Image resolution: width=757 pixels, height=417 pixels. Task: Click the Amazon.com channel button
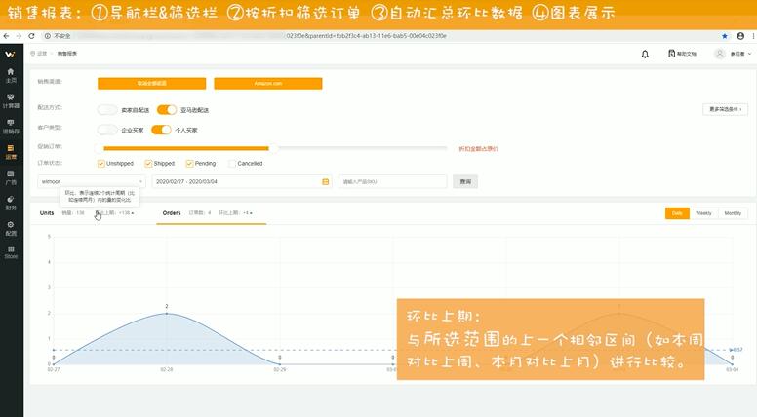coord(267,84)
